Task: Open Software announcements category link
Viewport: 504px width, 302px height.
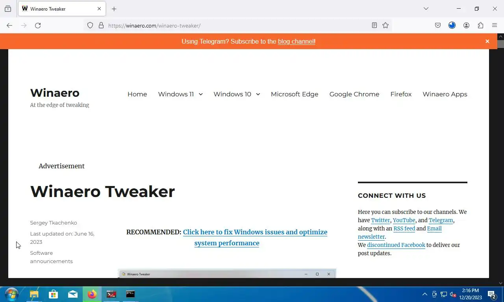Action: click(51, 257)
